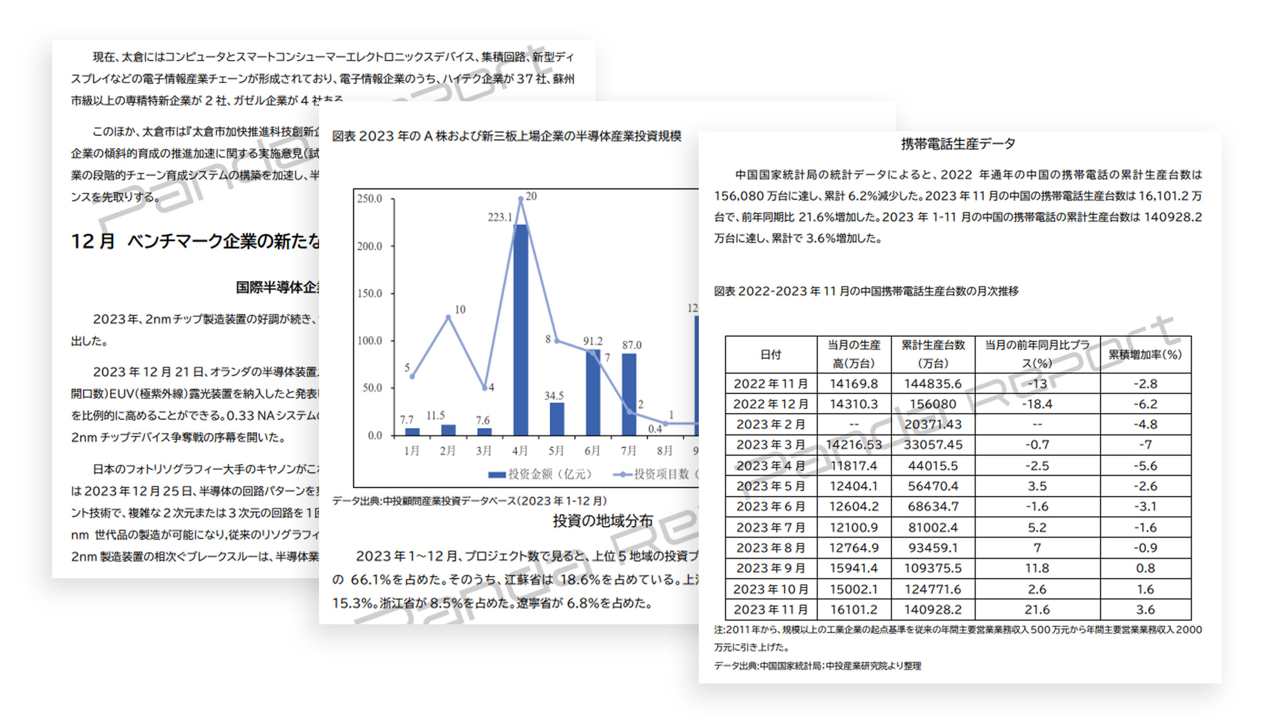Click the heading 携帯電話生産データ
The image size is (1266, 725).
click(x=958, y=144)
